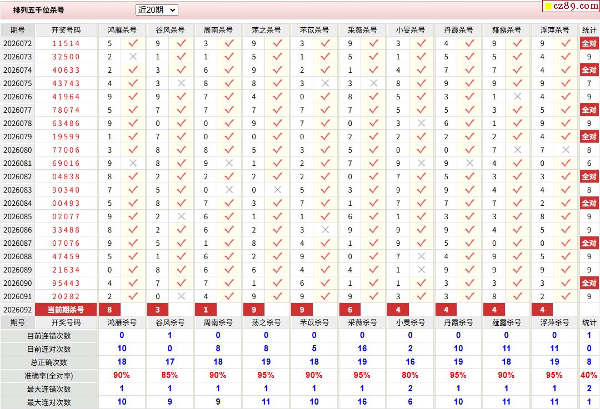Click the X mark for 谷风杀号 in row 2026085

(x=181, y=216)
